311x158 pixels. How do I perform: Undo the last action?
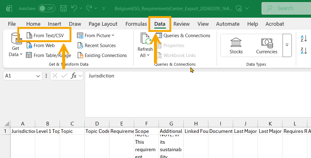[x=74, y=8]
